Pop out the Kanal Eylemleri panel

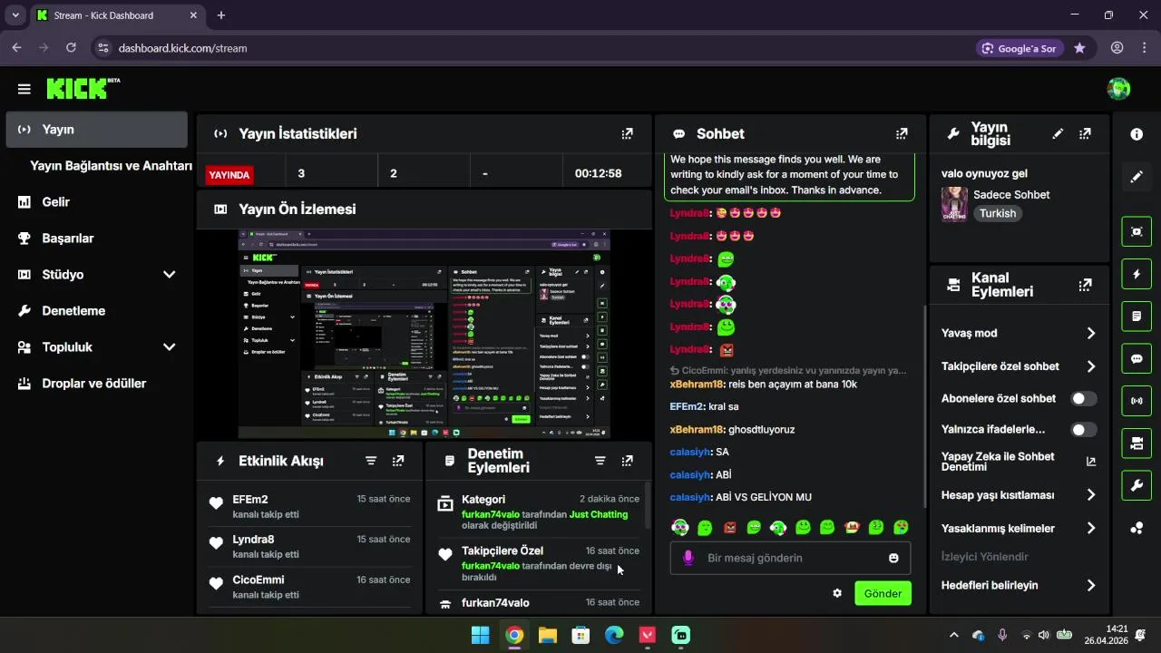pyautogui.click(x=1085, y=285)
